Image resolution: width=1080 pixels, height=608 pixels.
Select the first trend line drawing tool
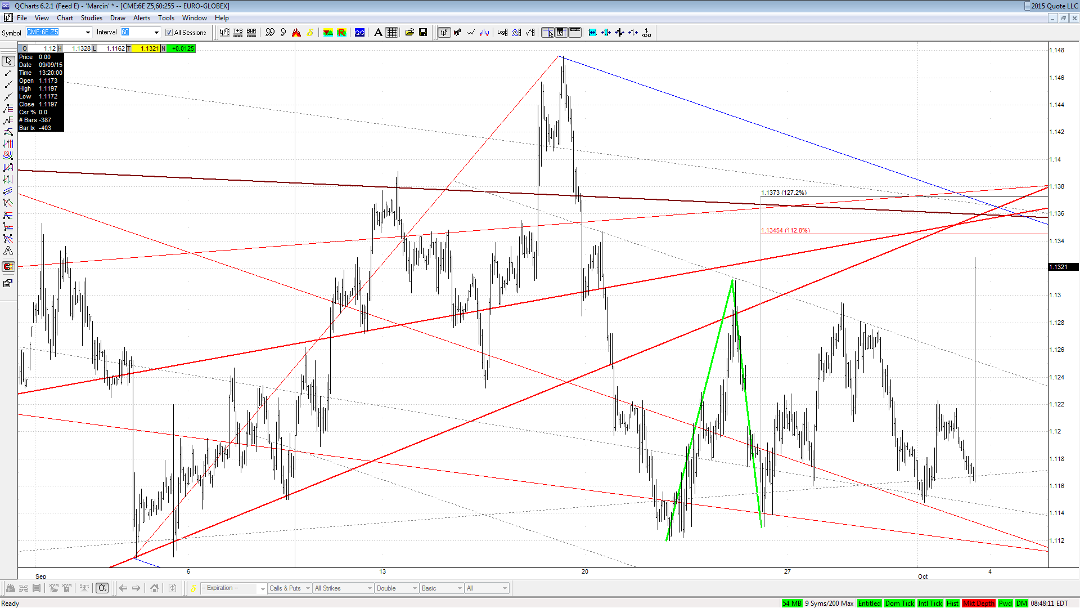pos(8,73)
